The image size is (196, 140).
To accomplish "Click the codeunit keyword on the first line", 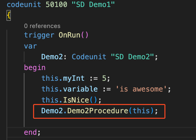I will pos(24,5).
